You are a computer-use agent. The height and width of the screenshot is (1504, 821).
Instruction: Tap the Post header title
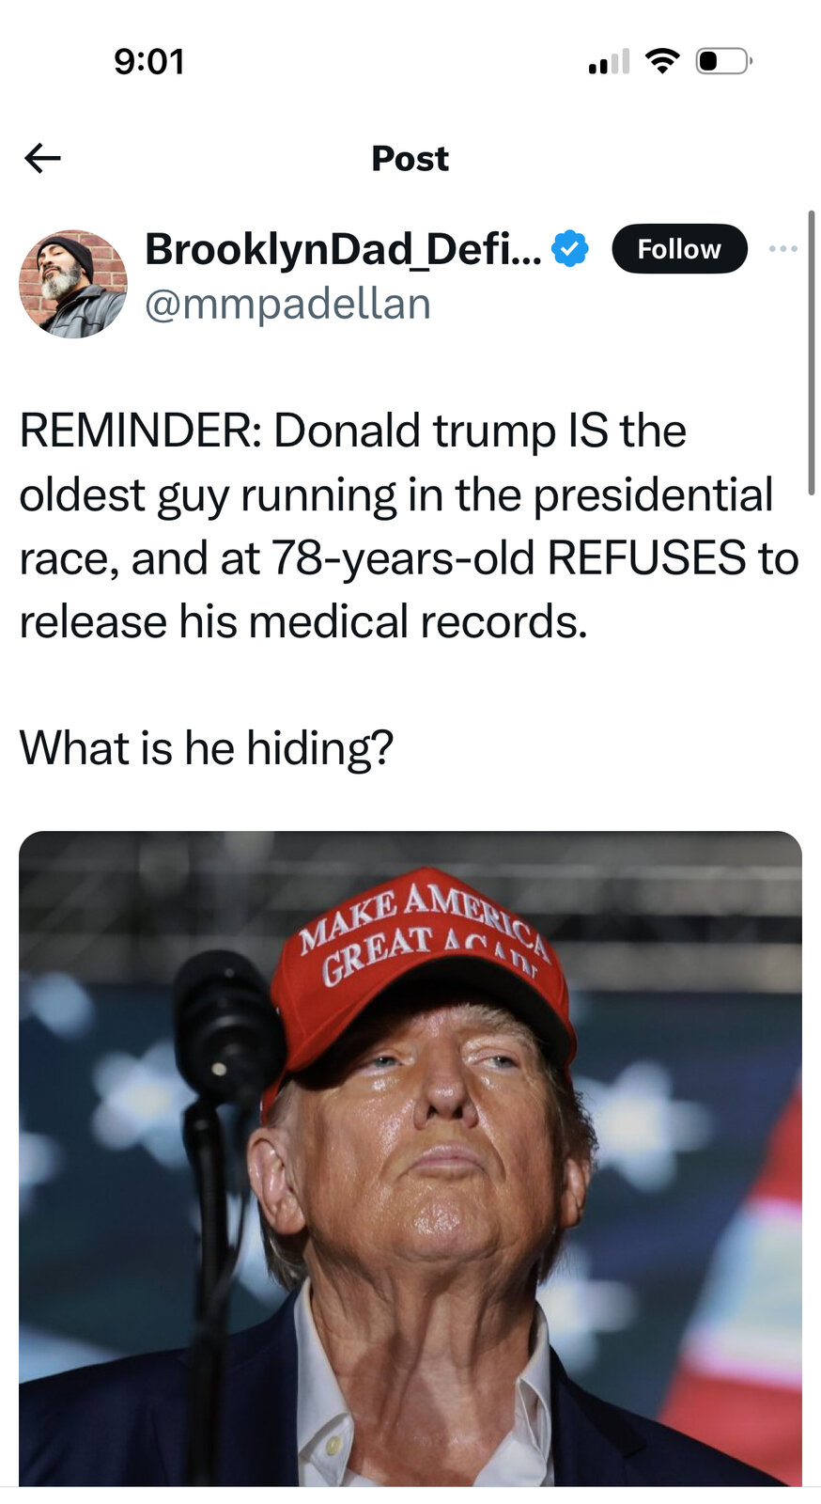410,158
